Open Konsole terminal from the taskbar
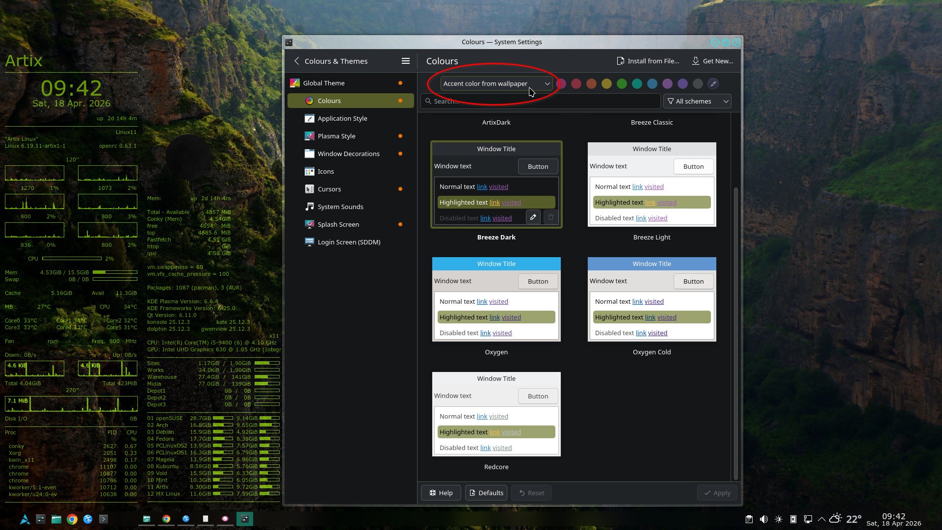Screen dimensions: 942x530 (x=104, y=519)
